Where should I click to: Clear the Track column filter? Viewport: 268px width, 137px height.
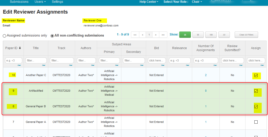(71, 65)
